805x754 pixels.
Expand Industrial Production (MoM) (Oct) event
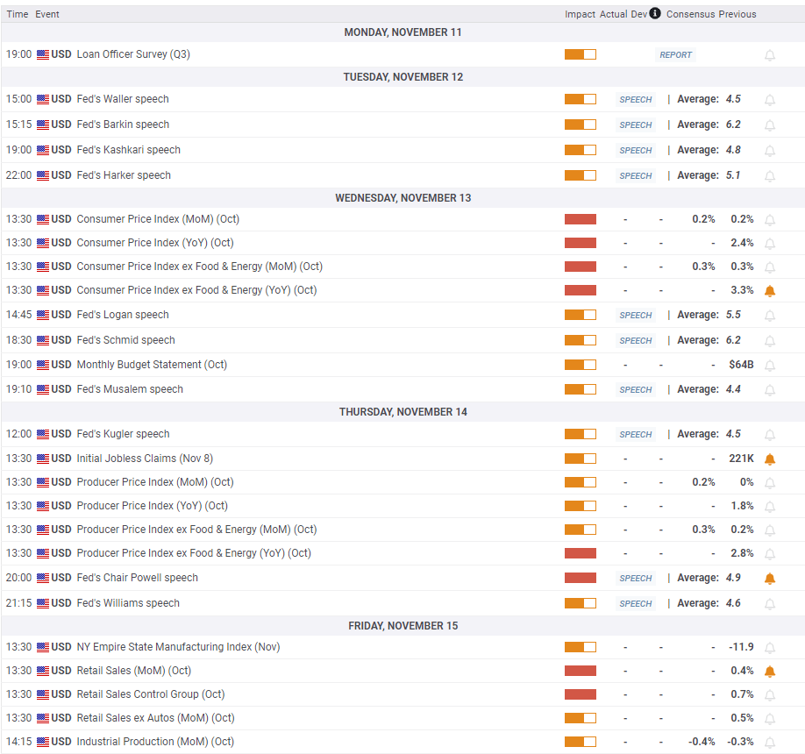coord(155,742)
